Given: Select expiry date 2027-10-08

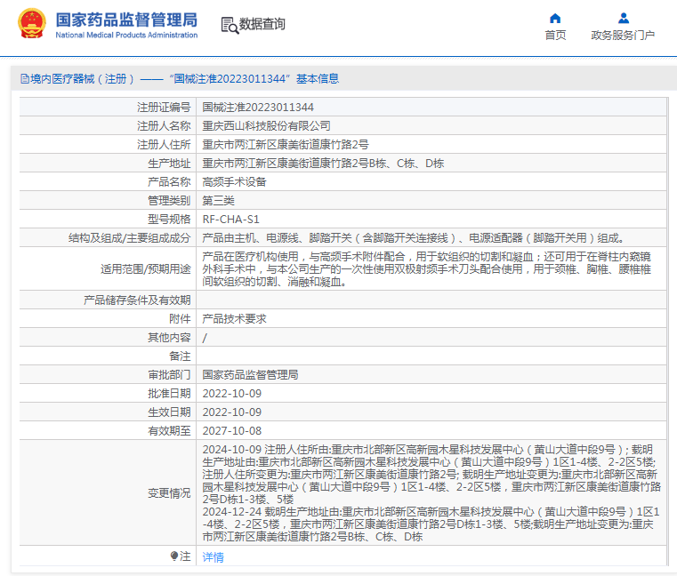Looking at the screenshot, I should (232, 430).
